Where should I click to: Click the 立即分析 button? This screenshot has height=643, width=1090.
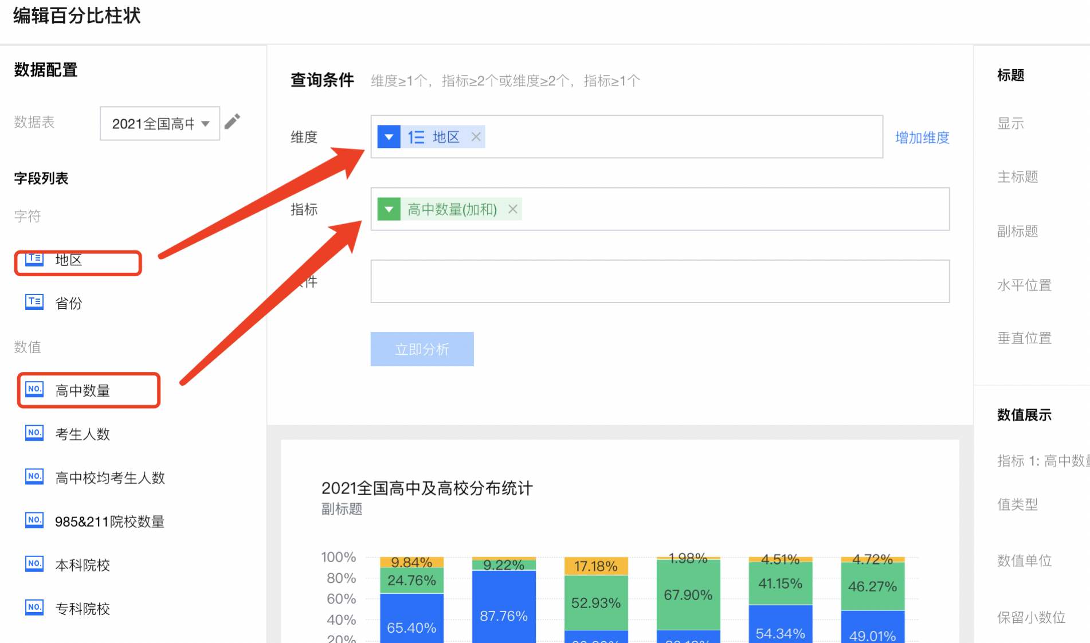tap(422, 349)
